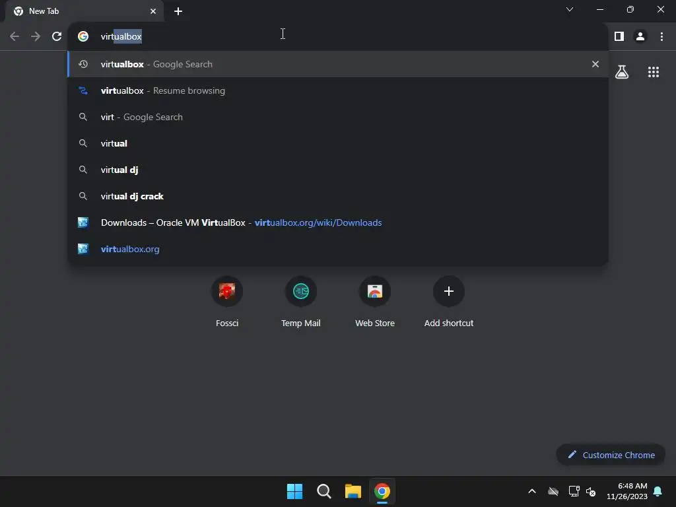676x507 pixels.
Task: Click Chrome icon in taskbar
Action: 382,491
